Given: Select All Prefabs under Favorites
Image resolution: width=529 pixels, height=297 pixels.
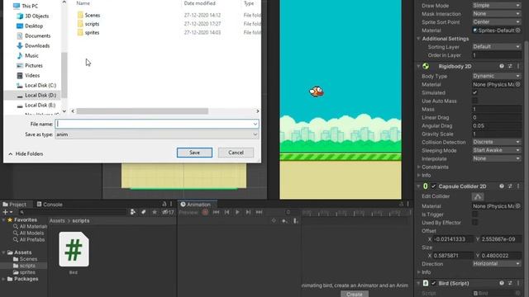Looking at the screenshot, I should click(x=31, y=240).
